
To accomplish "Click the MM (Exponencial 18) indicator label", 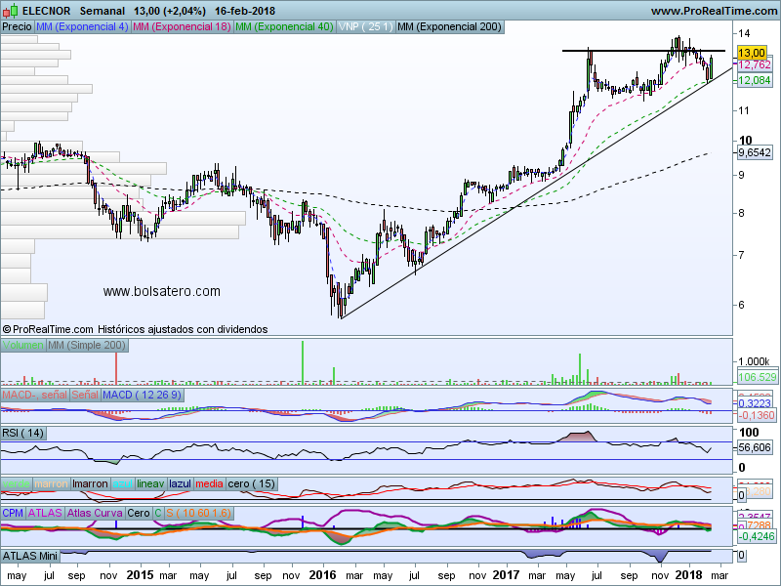I will 182,27.
